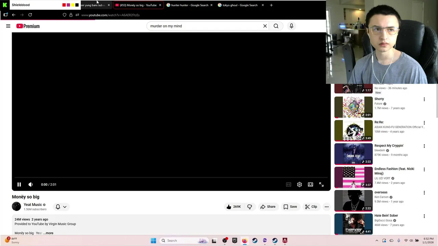
Task: Open options menu for Re:Re:
Action: tap(424, 123)
